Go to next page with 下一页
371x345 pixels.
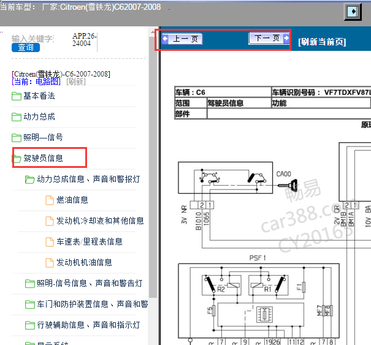(269, 38)
